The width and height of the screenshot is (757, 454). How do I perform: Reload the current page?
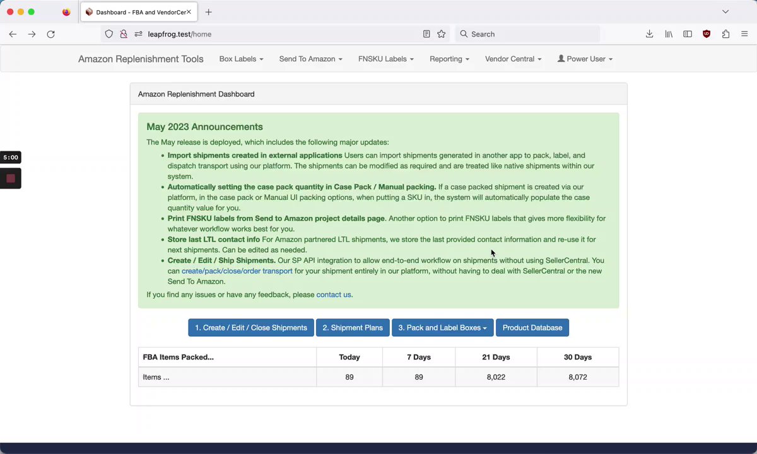tap(50, 34)
